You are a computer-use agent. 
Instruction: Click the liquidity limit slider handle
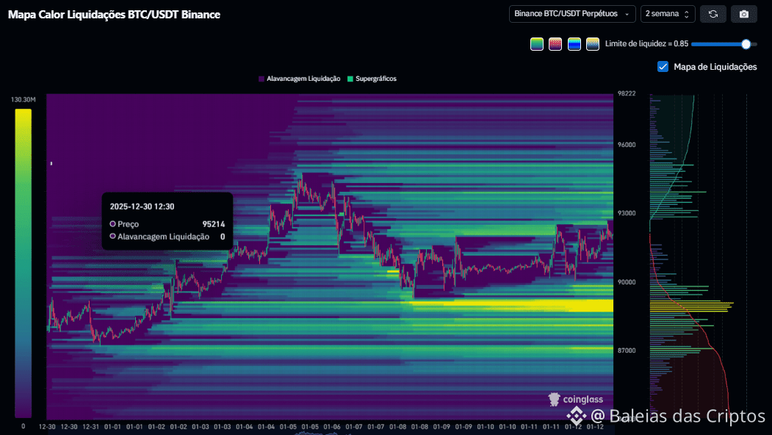click(x=746, y=44)
